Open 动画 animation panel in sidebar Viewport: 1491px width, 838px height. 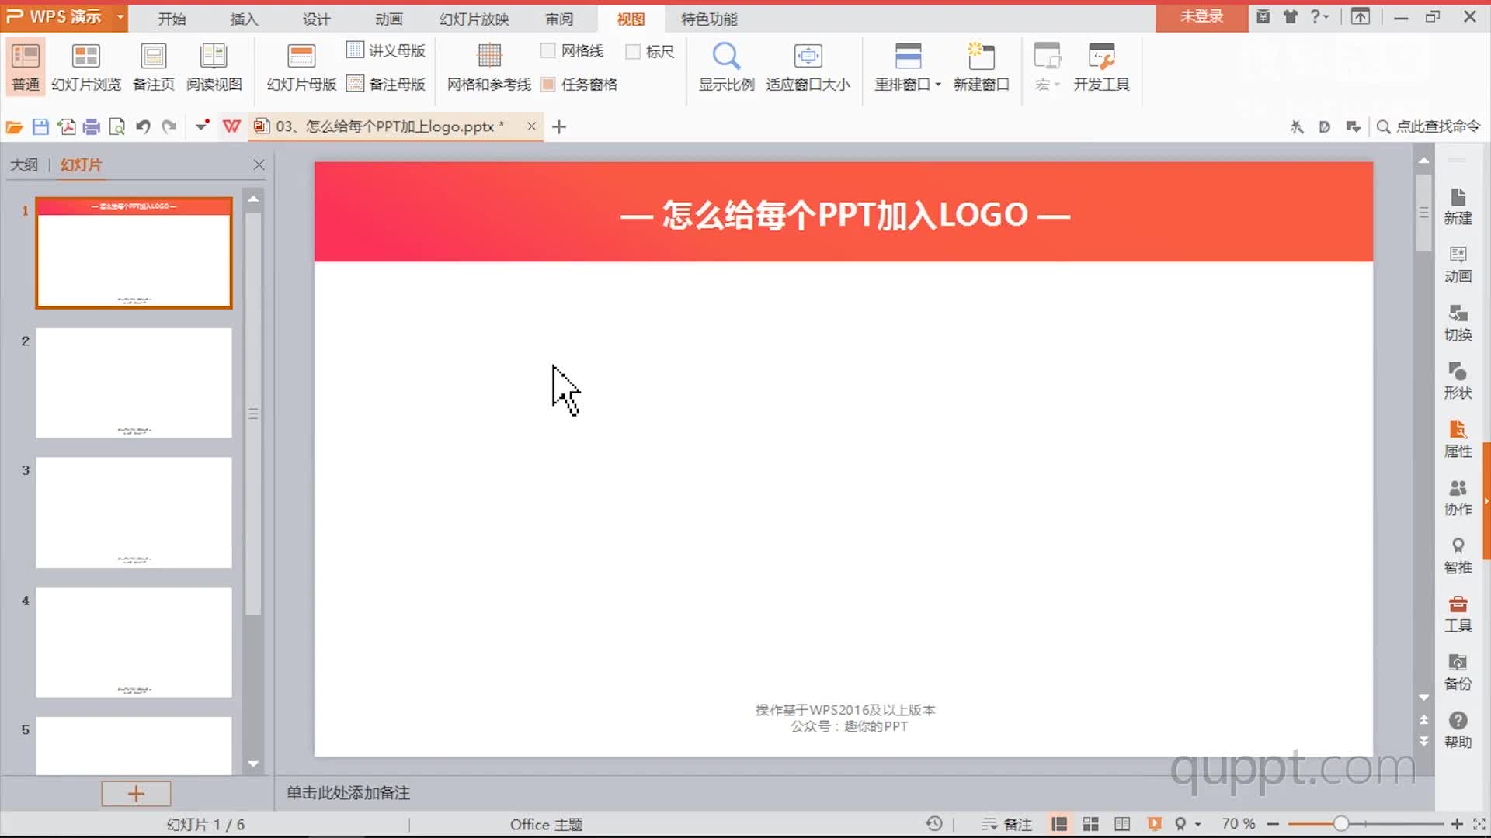1458,265
